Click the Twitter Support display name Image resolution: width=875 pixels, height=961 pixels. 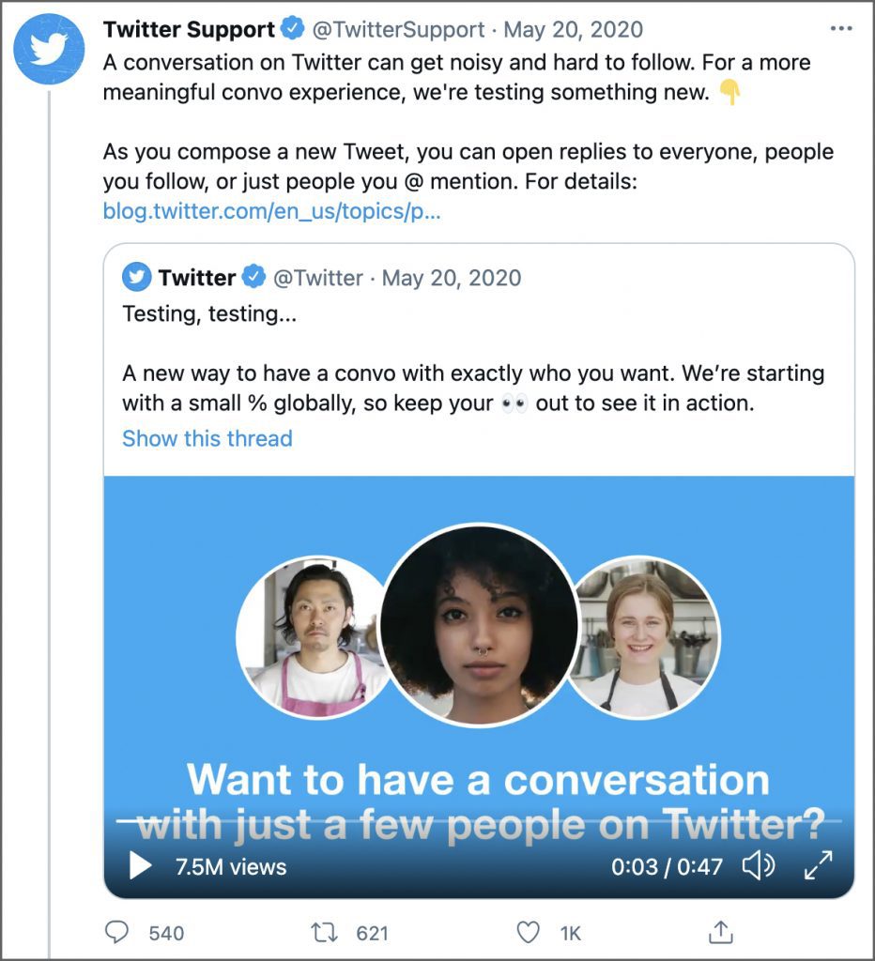(189, 29)
